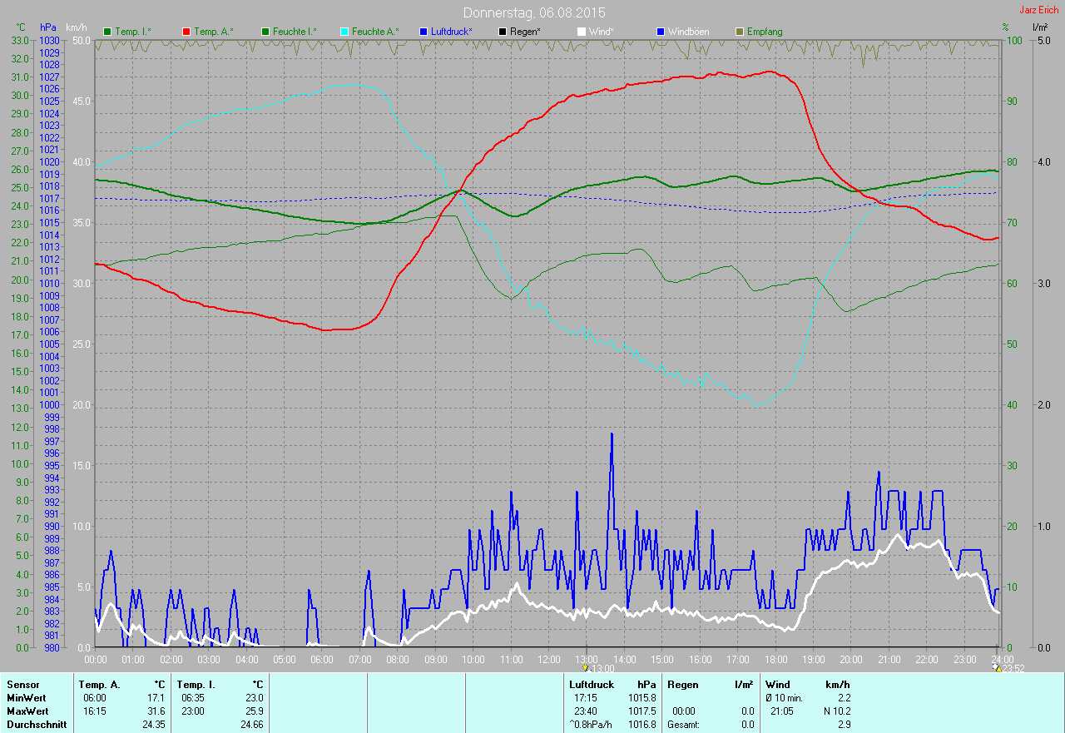Click the sunset marker at 23:52

tap(996, 667)
